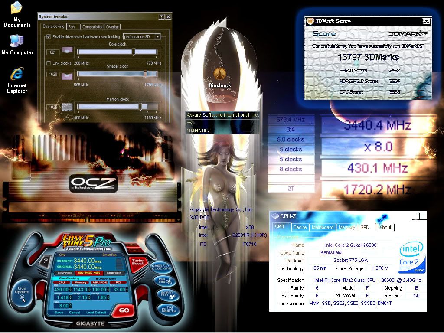This screenshot has width=444, height=333.
Task: Launch Internet Explorer from the desktop
Action: [17, 80]
